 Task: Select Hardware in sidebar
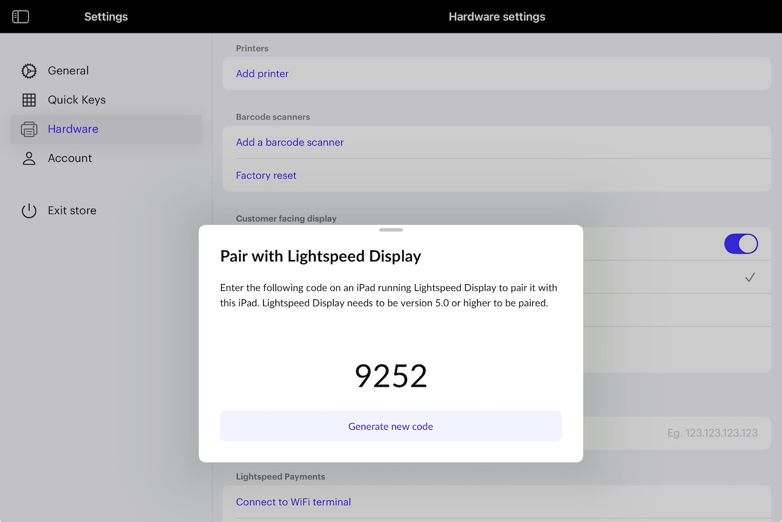(x=106, y=129)
